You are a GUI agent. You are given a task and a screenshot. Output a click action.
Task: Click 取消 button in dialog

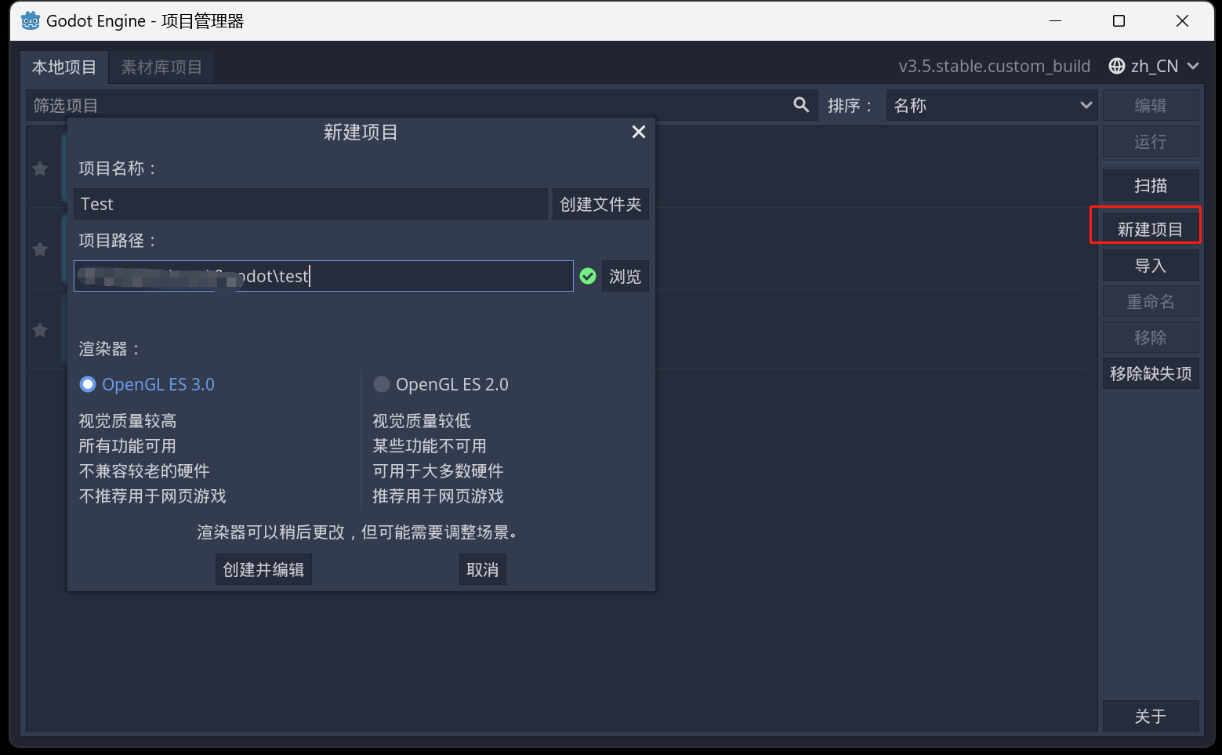pyautogui.click(x=482, y=569)
